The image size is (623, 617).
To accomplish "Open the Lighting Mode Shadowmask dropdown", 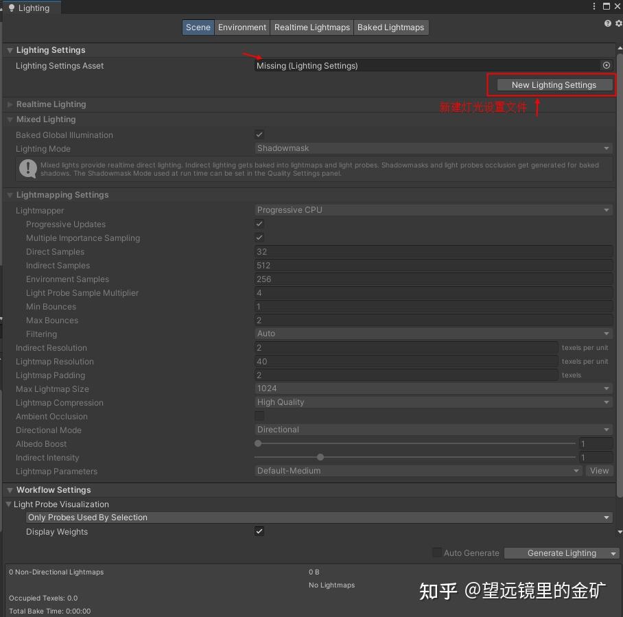I will pos(433,148).
